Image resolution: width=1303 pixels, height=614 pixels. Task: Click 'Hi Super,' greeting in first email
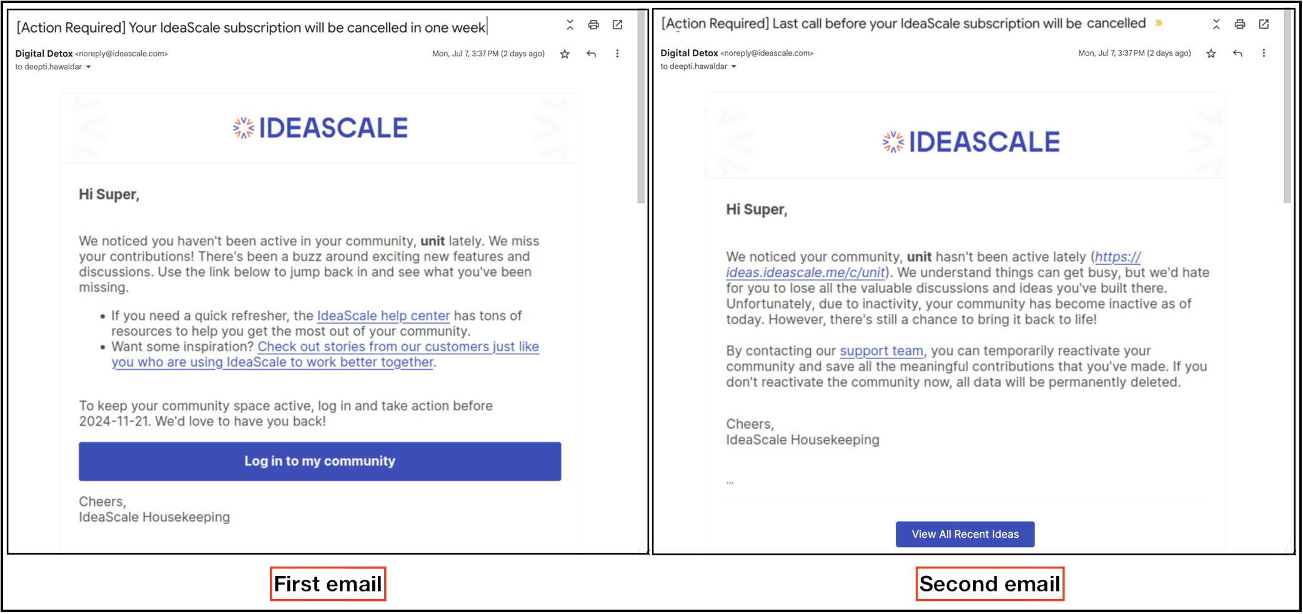109,195
